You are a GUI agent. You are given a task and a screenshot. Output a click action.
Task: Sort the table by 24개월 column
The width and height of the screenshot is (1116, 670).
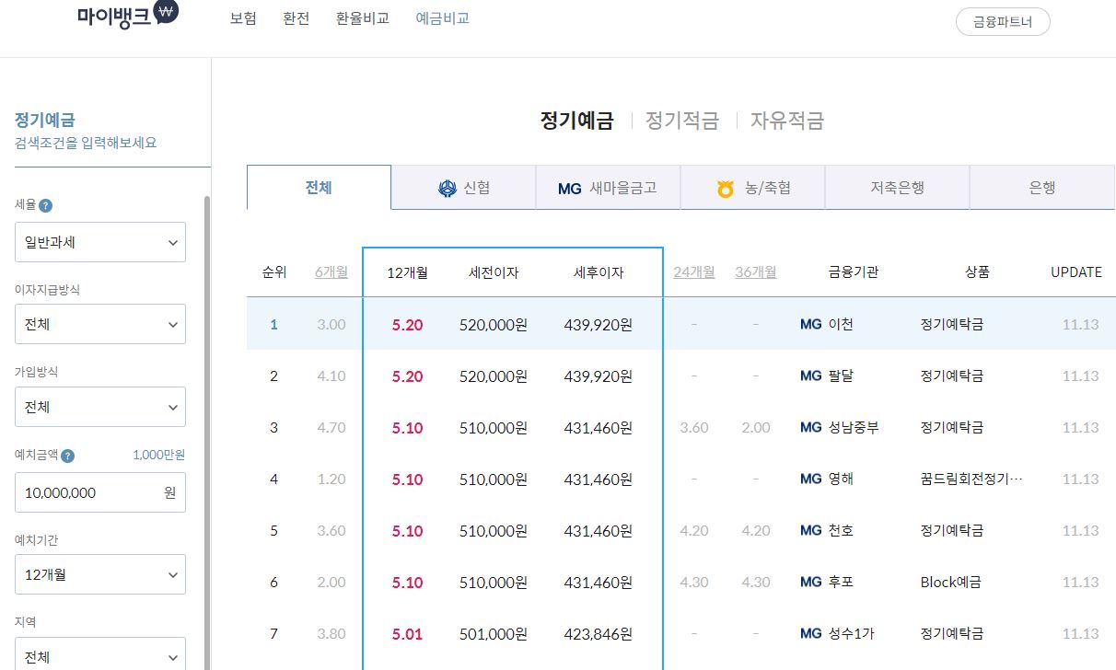(693, 271)
